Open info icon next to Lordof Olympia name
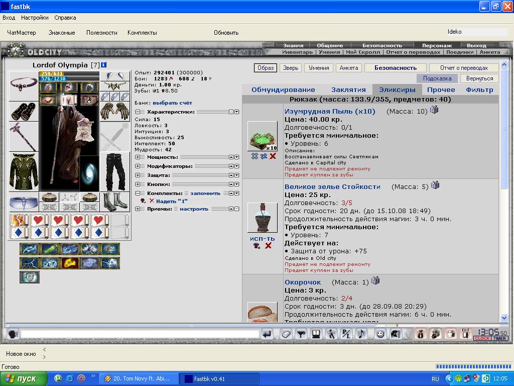 [x=103, y=65]
